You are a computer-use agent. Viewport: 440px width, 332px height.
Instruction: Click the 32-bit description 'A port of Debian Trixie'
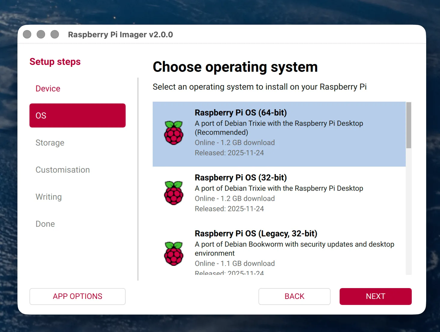click(279, 188)
